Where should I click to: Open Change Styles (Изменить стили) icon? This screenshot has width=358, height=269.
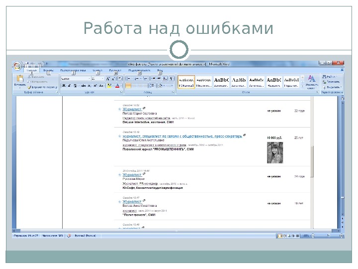coord(312,82)
